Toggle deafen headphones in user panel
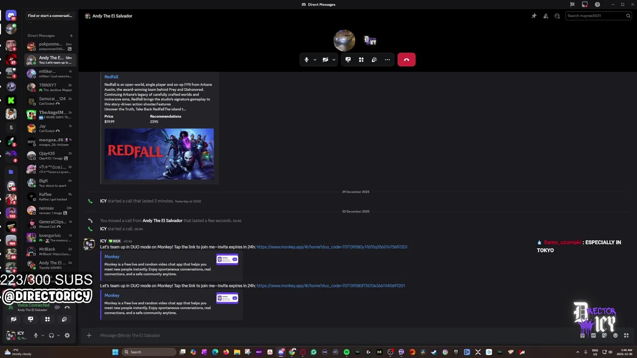Image resolution: width=637 pixels, height=358 pixels. [x=51, y=336]
